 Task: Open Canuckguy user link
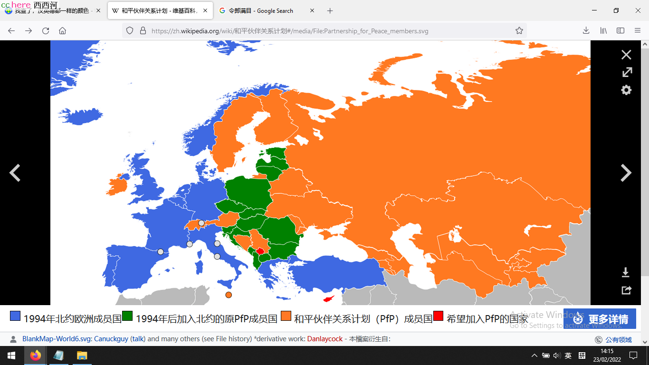(112, 339)
